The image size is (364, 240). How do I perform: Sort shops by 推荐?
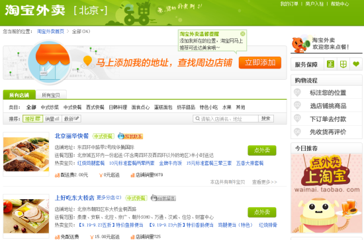[32, 119]
